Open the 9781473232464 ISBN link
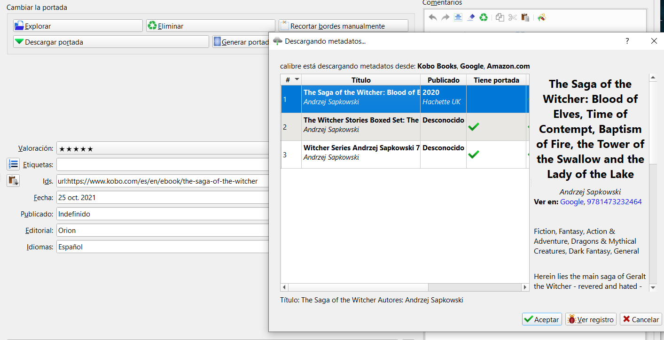 (614, 202)
